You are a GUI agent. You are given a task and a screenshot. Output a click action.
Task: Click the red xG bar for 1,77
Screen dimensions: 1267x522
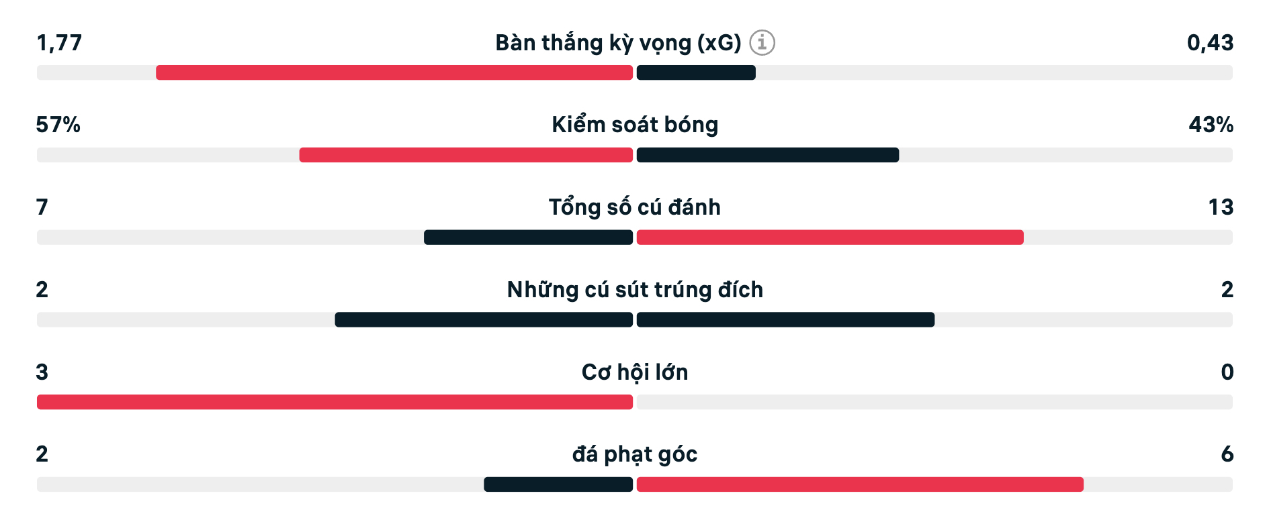(x=394, y=72)
